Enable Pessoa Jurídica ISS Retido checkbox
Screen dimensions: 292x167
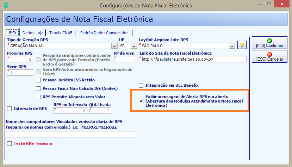tap(38, 80)
